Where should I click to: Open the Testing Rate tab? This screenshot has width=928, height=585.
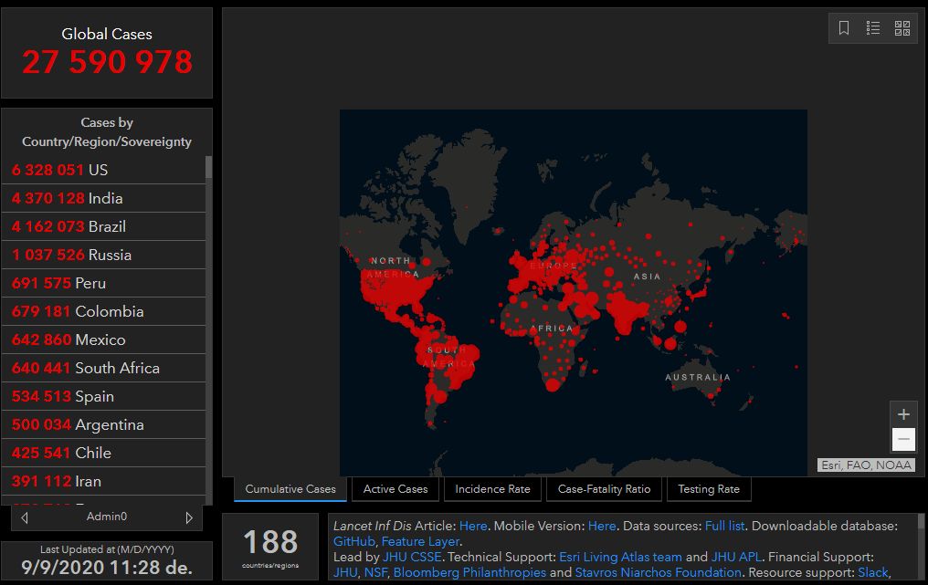709,489
